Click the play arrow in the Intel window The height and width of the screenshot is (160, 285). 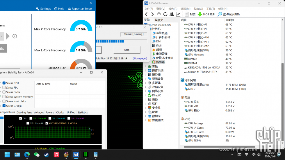click(x=8, y=36)
